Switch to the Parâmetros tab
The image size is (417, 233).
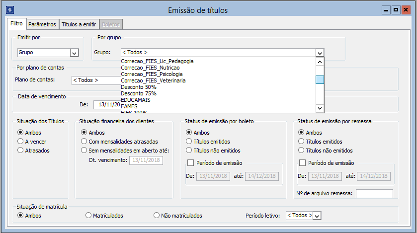click(x=42, y=24)
